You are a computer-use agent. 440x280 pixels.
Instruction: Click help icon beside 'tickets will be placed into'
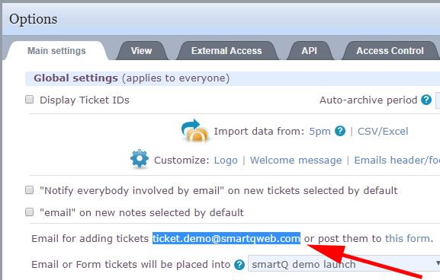pos(239,265)
